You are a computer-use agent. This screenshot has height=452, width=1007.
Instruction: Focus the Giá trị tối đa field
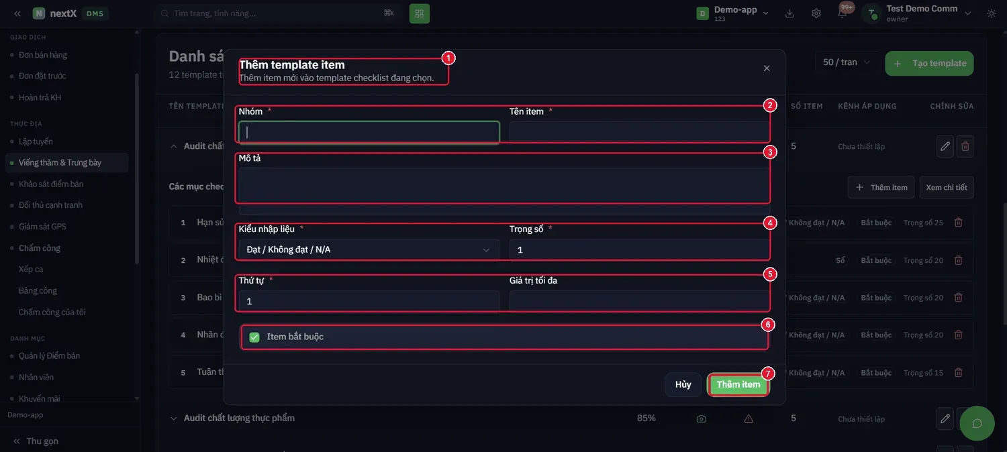(x=640, y=301)
